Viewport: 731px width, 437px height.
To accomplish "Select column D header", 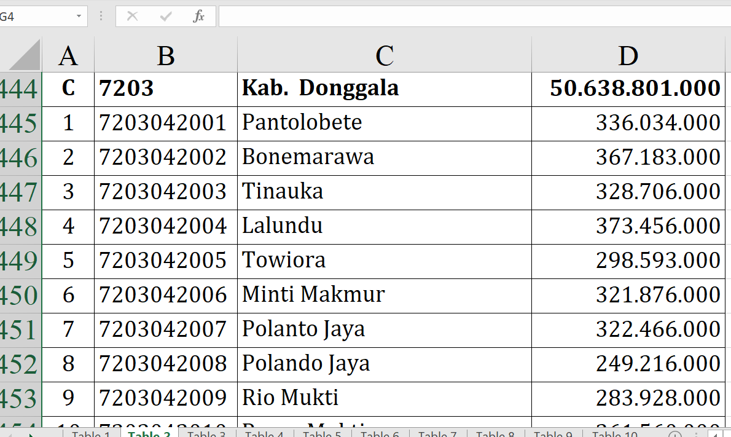I will [x=628, y=56].
